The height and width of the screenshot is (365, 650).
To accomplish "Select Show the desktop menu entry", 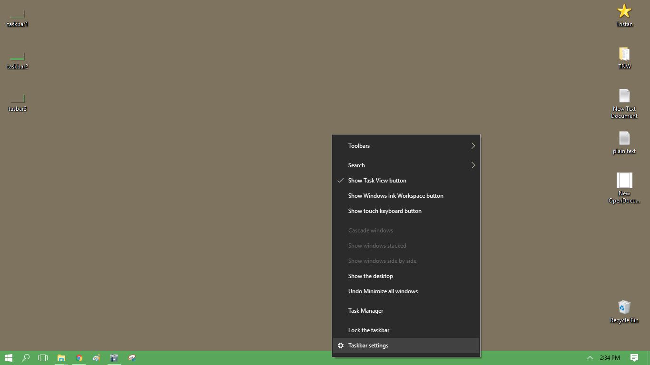I will click(370, 276).
